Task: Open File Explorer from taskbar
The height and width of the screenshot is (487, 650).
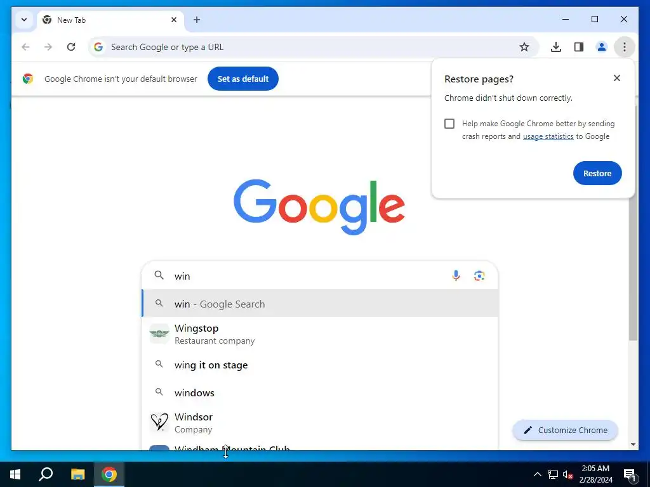Action: click(x=77, y=474)
